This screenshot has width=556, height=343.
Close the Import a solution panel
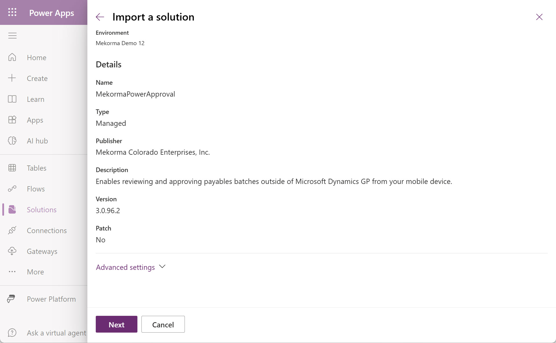539,17
